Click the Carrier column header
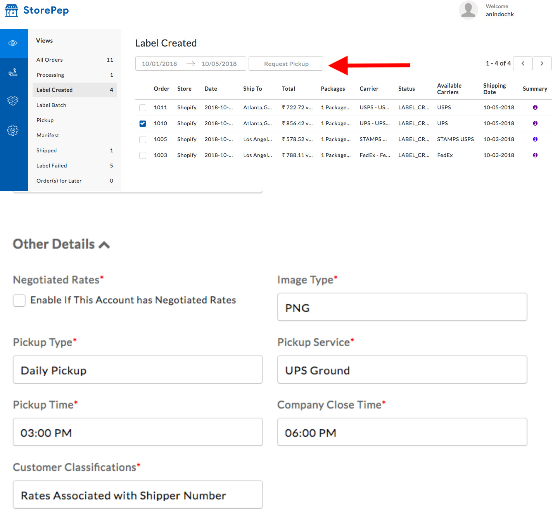This screenshot has height=525, width=553. pos(369,89)
